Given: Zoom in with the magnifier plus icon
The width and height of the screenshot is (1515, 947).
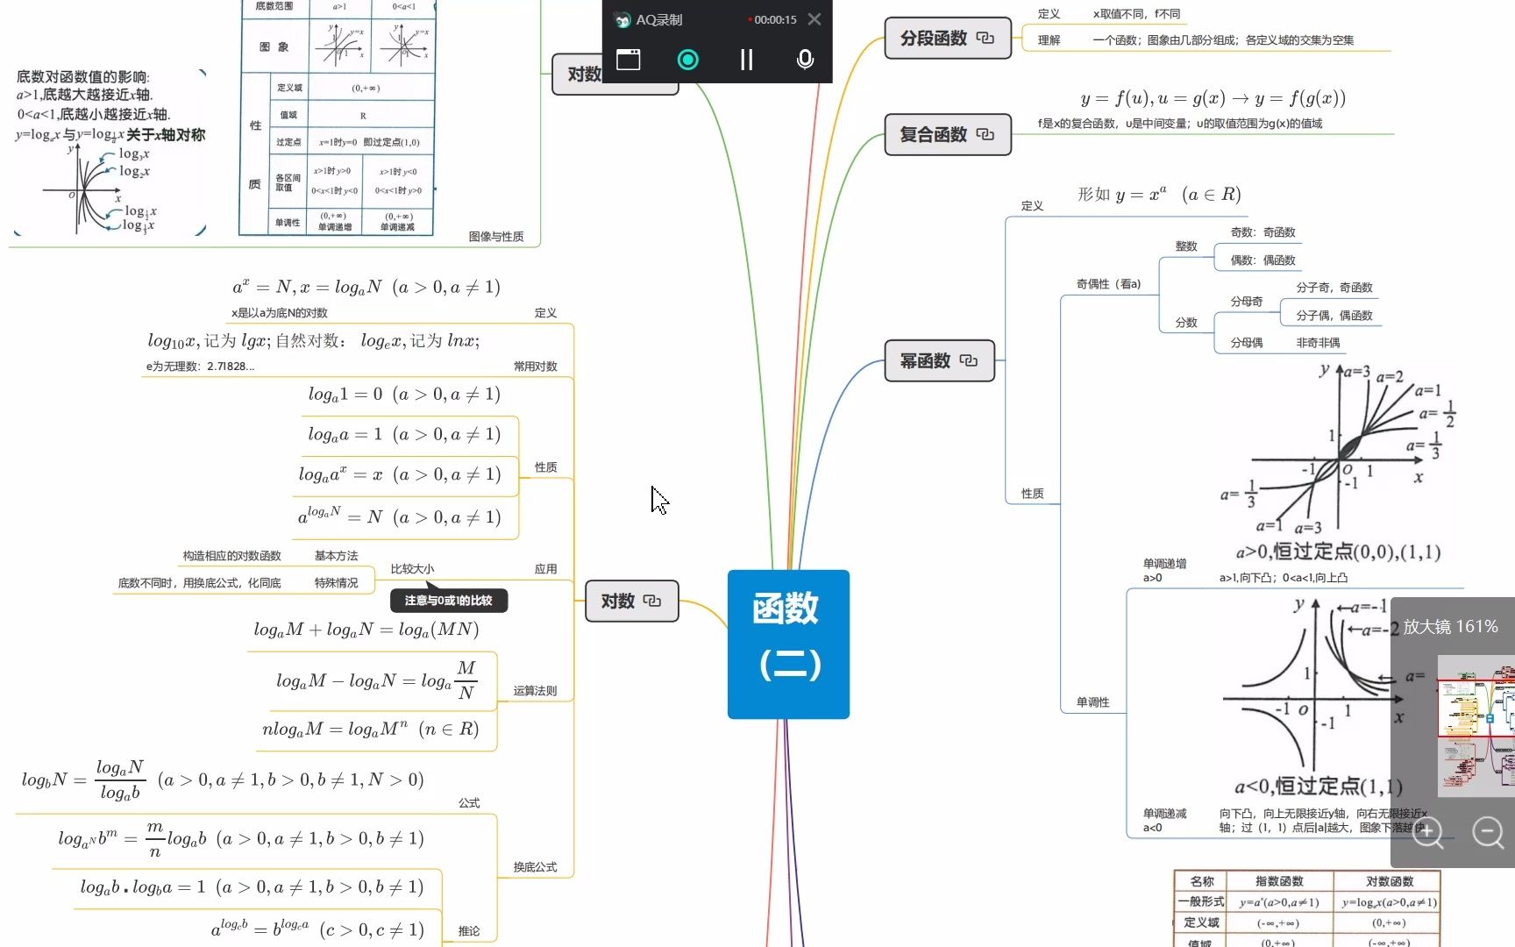Looking at the screenshot, I should click(1427, 832).
